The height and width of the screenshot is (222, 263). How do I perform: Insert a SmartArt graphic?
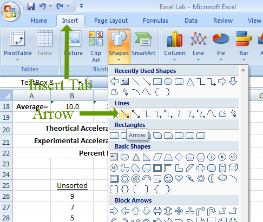click(x=143, y=43)
